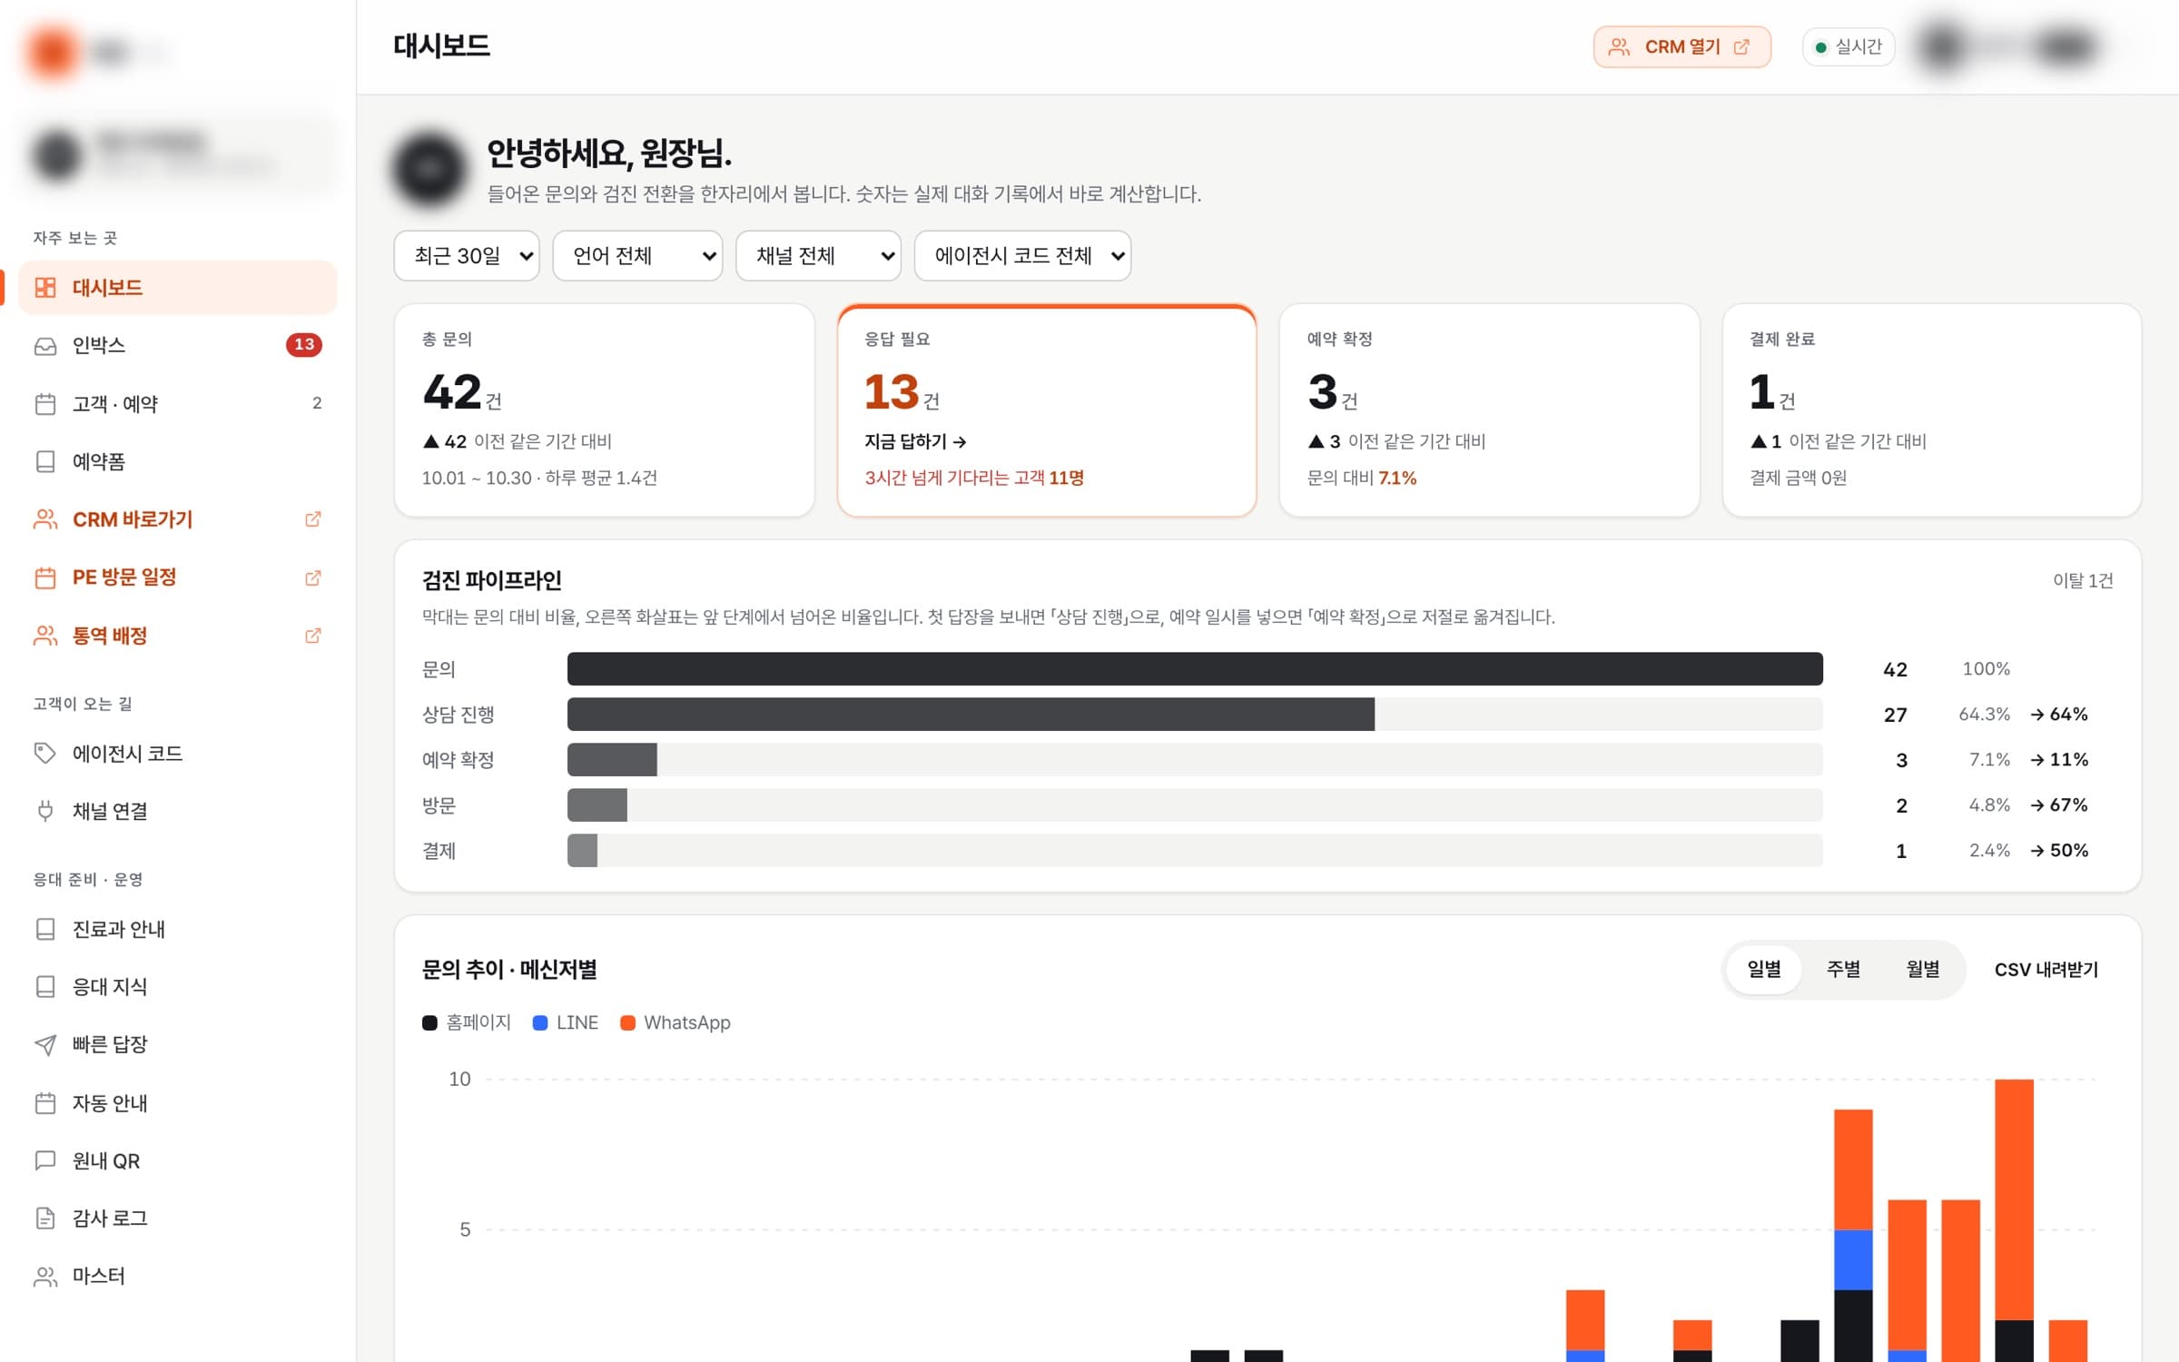Click the 인박스 badge showing 13
Screen dimensions: 2179x1362
coord(304,345)
